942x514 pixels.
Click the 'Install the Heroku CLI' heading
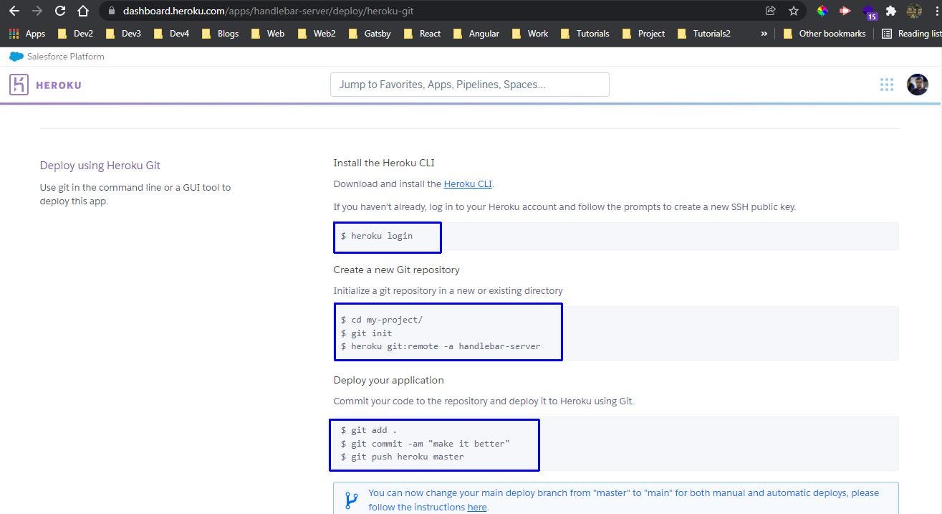pos(384,163)
